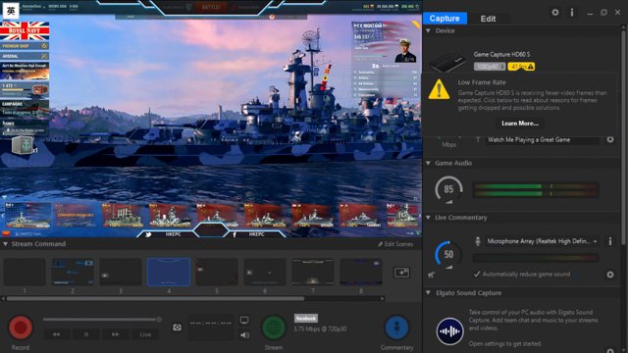Click the playback timeline slider

102,320
